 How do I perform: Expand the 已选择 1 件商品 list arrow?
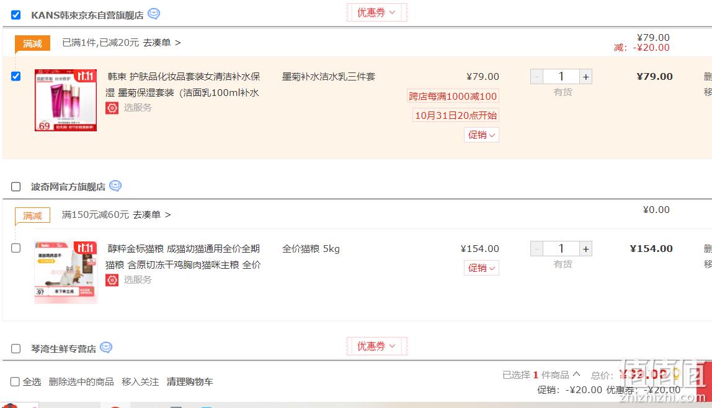[x=577, y=375]
